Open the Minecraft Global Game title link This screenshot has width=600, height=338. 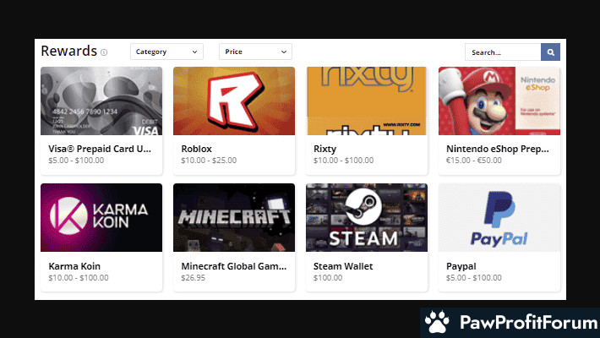pyautogui.click(x=233, y=266)
